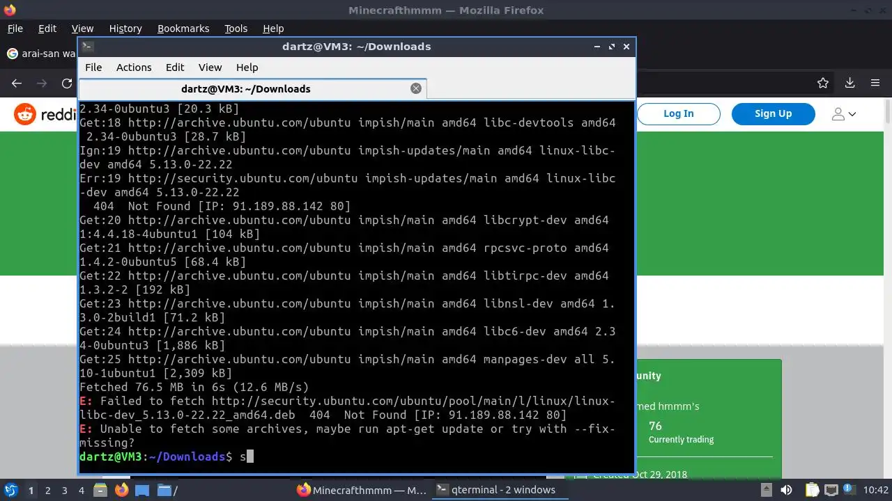The width and height of the screenshot is (892, 501).
Task: Click the 10:42 panel clock
Action: [x=876, y=490]
